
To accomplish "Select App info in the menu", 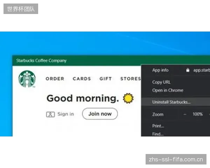I will pos(160,70).
